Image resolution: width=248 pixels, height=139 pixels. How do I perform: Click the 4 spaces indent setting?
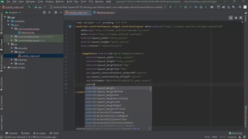pos(232,137)
